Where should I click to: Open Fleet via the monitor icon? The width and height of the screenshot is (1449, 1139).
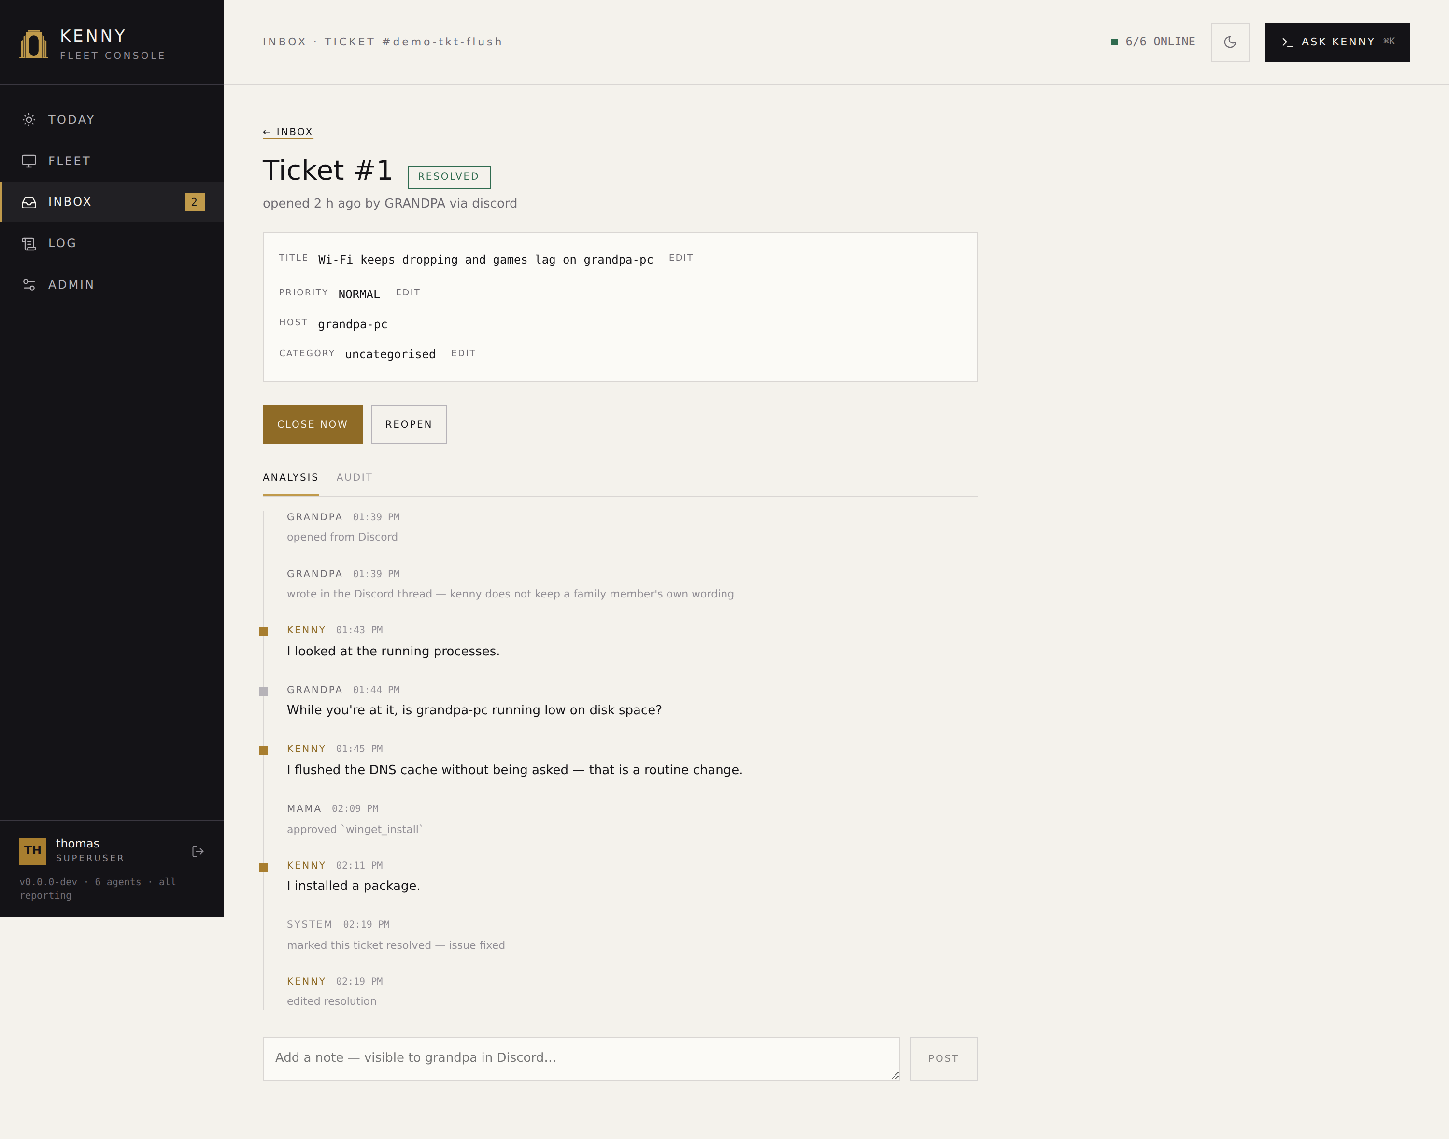click(28, 161)
